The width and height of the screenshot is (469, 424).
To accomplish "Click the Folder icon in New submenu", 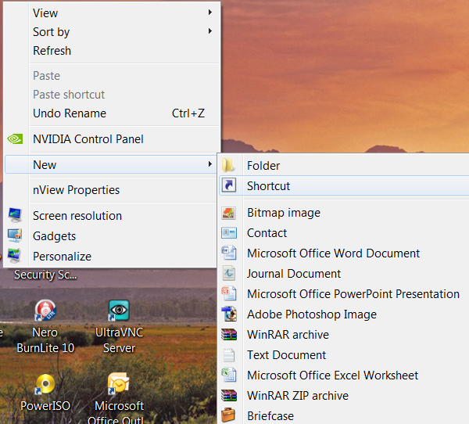I will coord(228,165).
